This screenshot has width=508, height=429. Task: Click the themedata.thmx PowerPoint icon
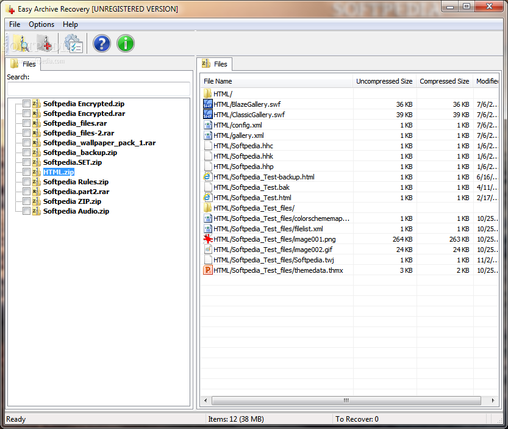tap(208, 270)
